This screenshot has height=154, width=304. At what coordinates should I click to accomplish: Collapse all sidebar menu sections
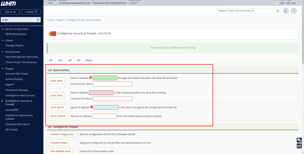coord(31,12)
